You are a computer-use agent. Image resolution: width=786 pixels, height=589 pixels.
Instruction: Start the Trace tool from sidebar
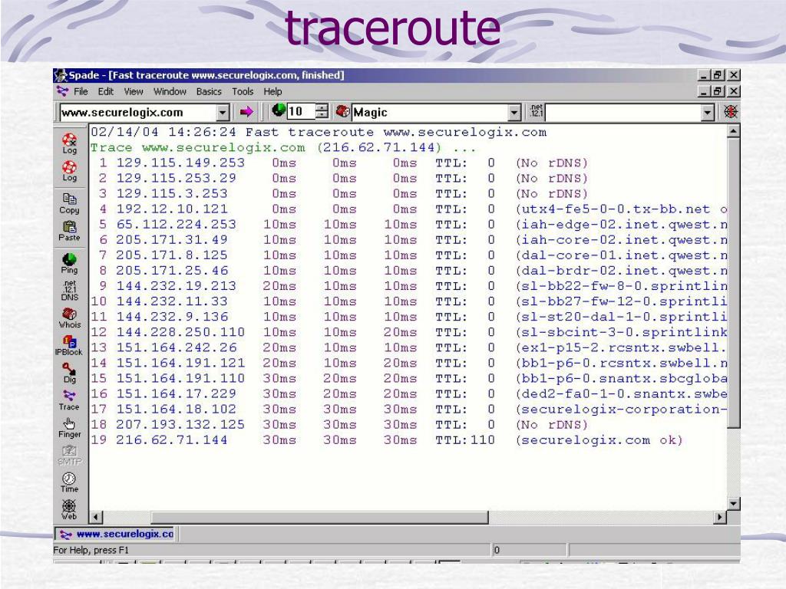coord(69,400)
